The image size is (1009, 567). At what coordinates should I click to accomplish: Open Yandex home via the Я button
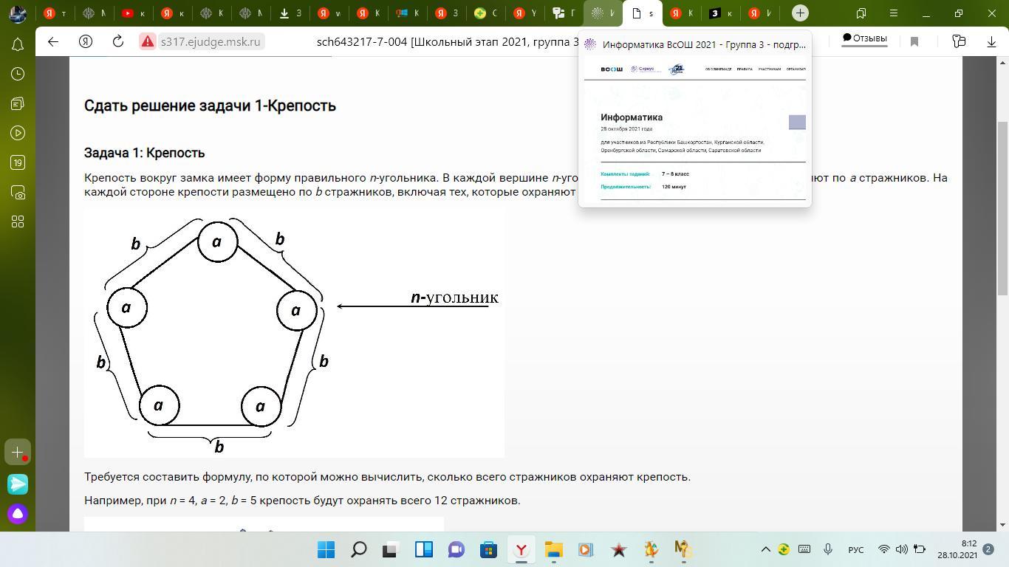86,42
